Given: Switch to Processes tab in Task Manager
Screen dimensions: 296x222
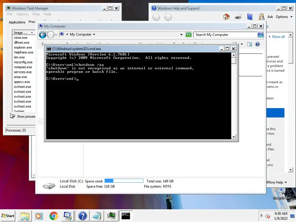Looking at the screenshot, I should (32, 22).
